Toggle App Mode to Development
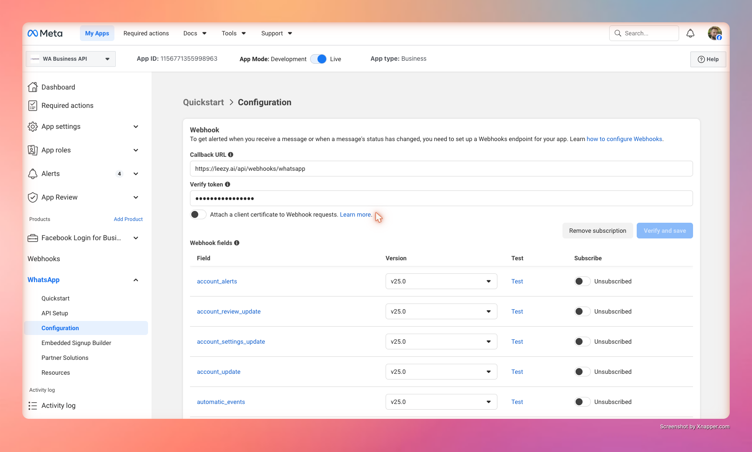This screenshot has width=752, height=452. pos(318,59)
